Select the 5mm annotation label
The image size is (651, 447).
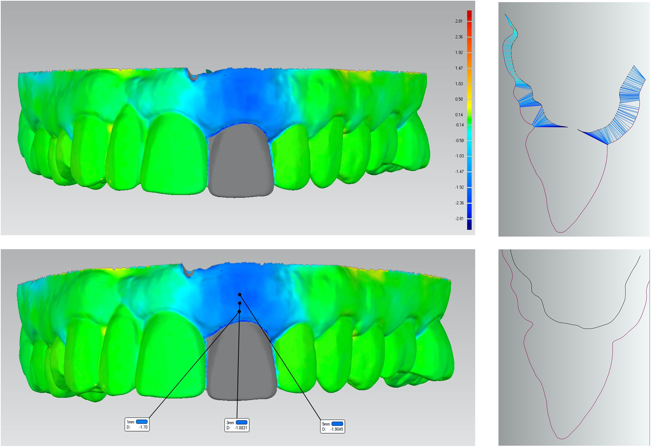click(x=333, y=426)
